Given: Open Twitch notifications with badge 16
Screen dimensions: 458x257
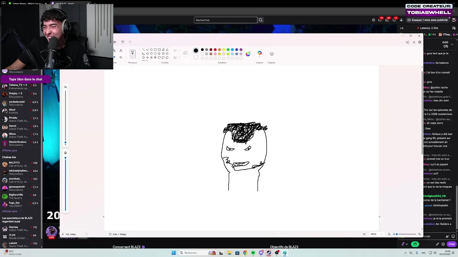Looking at the screenshot, I should 380,20.
